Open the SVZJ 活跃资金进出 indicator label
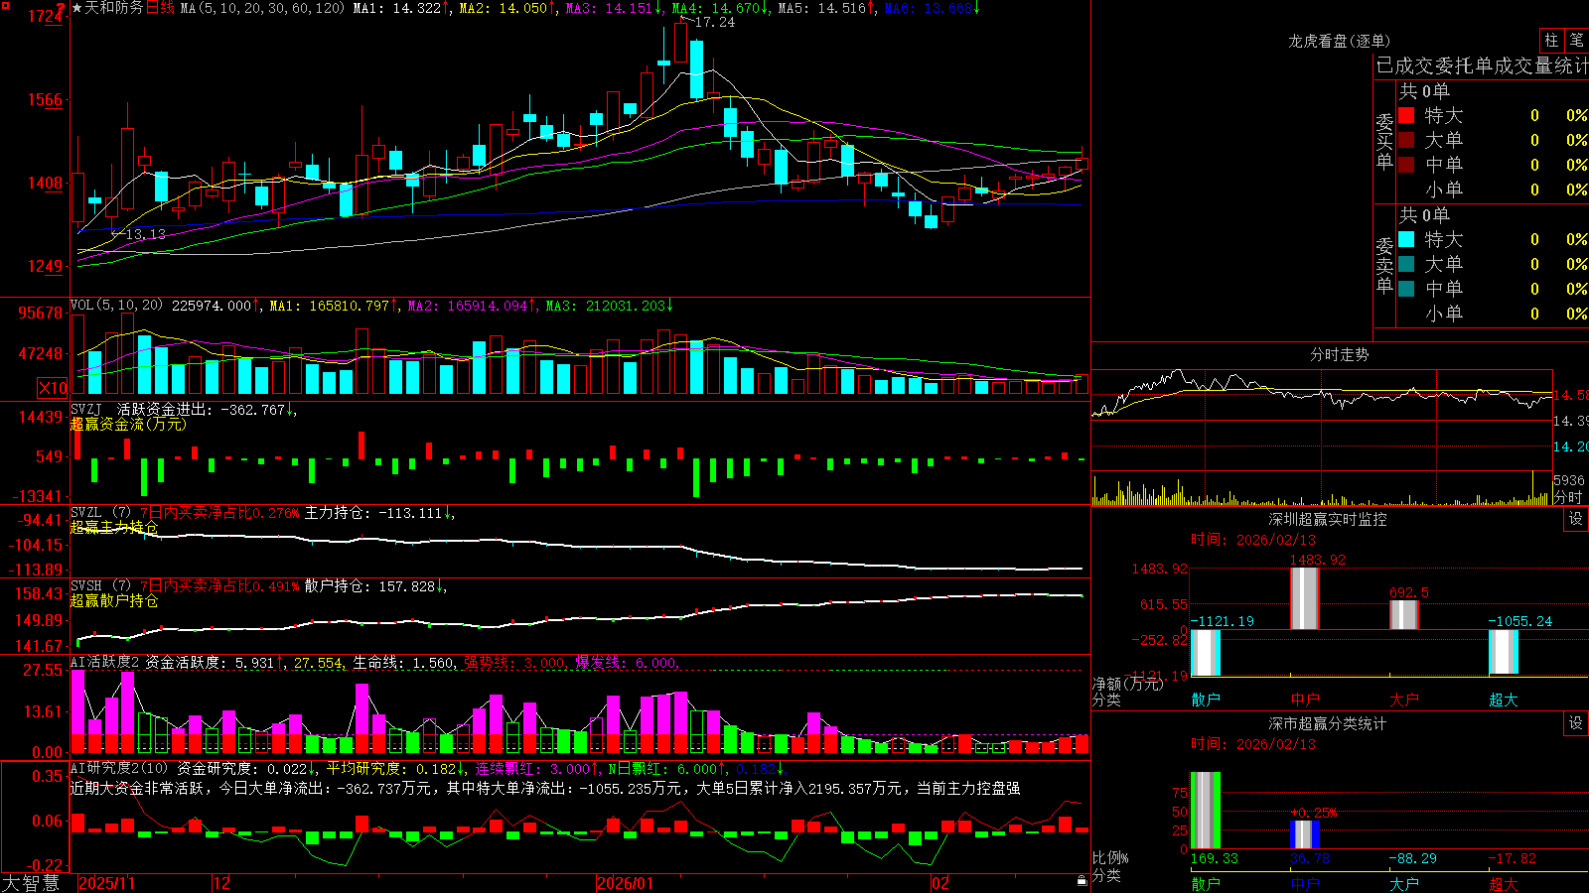 tap(145, 409)
